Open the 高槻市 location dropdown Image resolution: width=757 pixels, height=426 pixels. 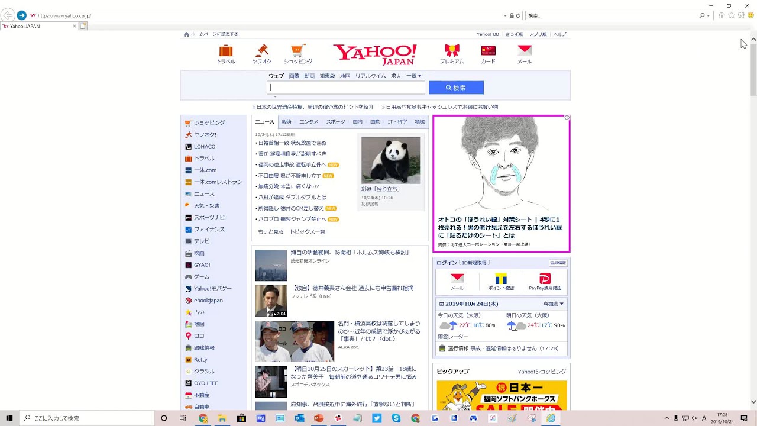click(554, 304)
